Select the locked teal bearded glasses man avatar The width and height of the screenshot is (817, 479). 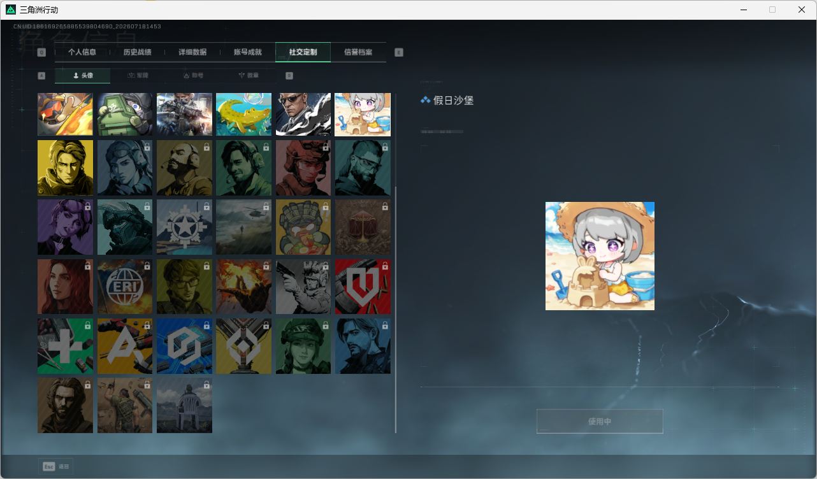pyautogui.click(x=363, y=168)
